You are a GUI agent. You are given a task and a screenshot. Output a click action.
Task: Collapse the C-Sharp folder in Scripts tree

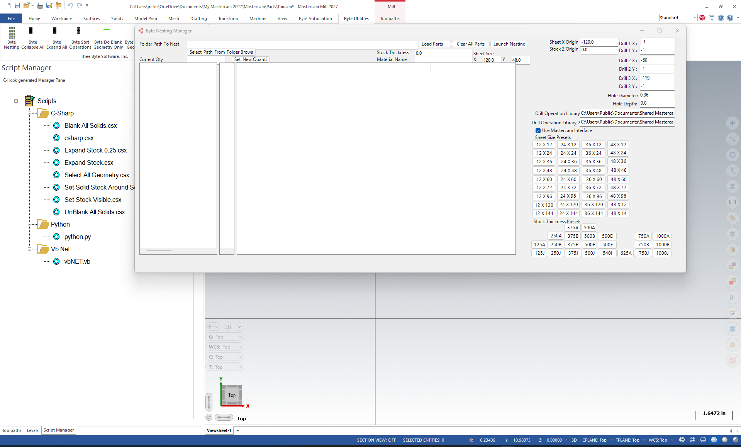30,113
